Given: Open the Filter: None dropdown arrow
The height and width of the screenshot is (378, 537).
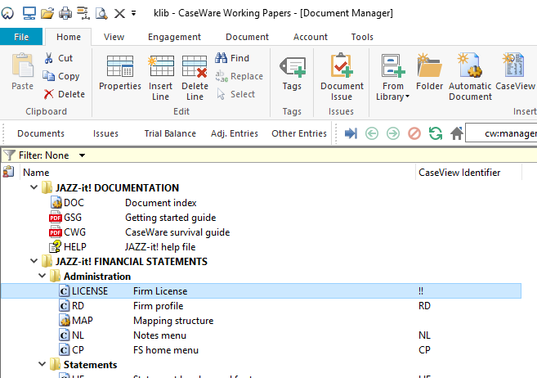Looking at the screenshot, I should click(82, 155).
